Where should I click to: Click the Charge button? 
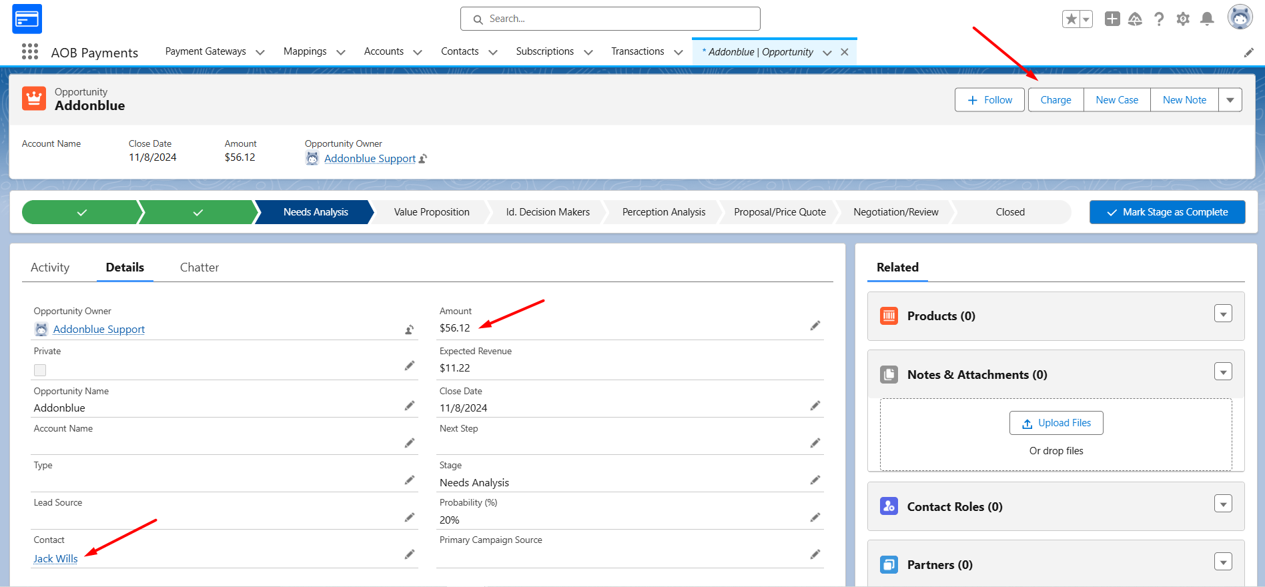click(1056, 100)
